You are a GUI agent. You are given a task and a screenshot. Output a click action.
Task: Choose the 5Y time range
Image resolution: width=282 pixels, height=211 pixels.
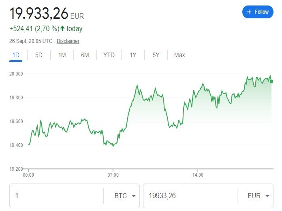point(156,55)
